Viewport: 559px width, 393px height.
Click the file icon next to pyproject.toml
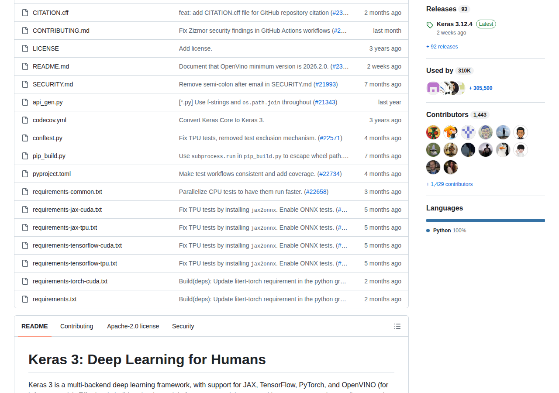point(25,174)
